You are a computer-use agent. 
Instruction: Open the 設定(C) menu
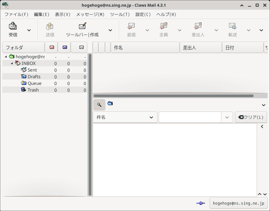tap(143, 14)
